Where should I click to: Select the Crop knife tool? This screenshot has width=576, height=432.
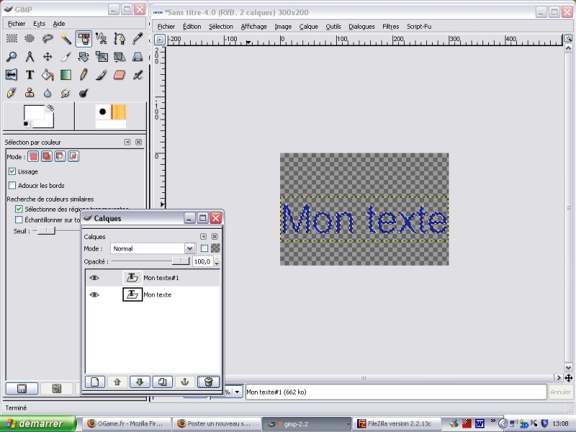pyautogui.click(x=66, y=57)
